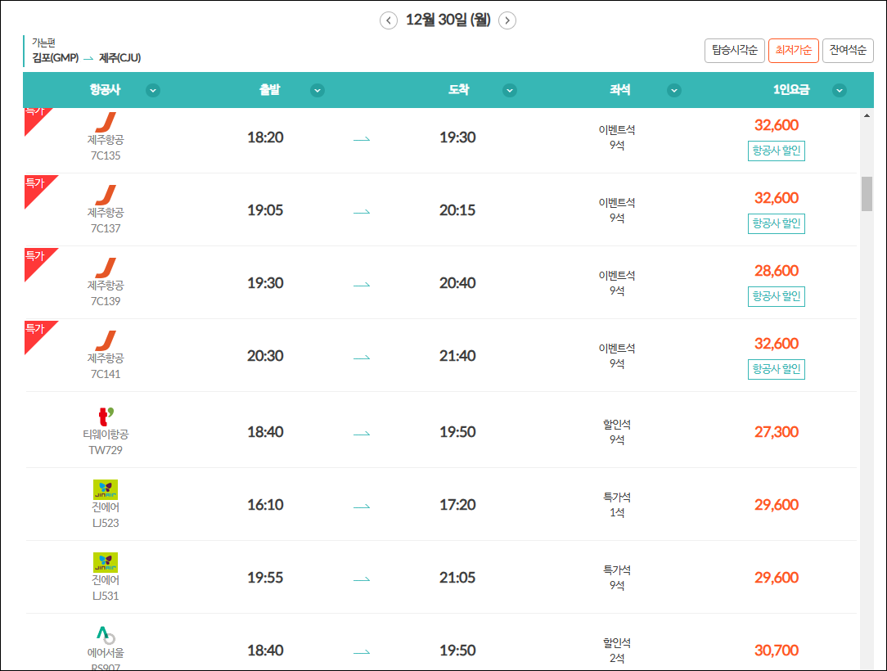Select the 32,600 fare for flight 7C141
Screen dimensions: 887x671
(x=776, y=344)
